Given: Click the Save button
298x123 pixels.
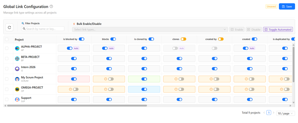Looking at the screenshot, I should [x=287, y=7].
